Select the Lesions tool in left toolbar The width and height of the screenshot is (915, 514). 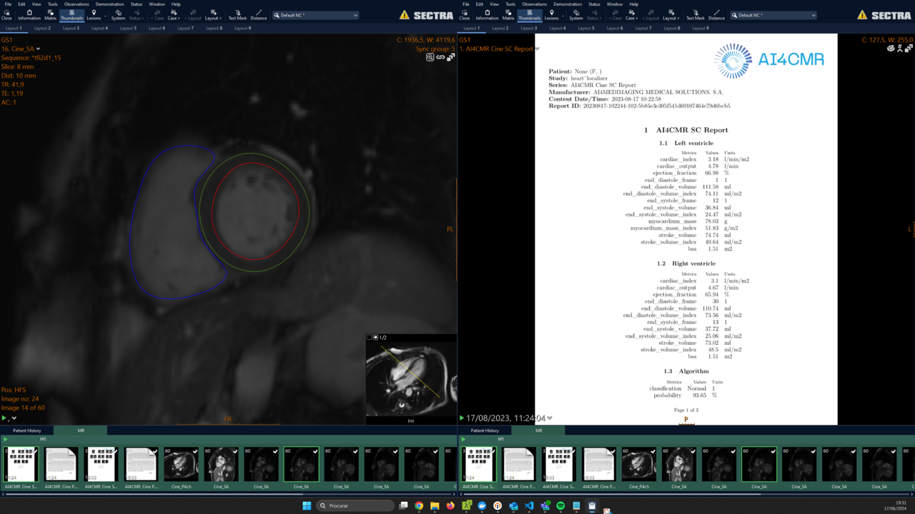point(94,14)
